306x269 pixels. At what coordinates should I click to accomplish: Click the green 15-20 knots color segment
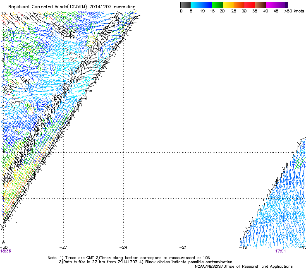tap(218, 5)
